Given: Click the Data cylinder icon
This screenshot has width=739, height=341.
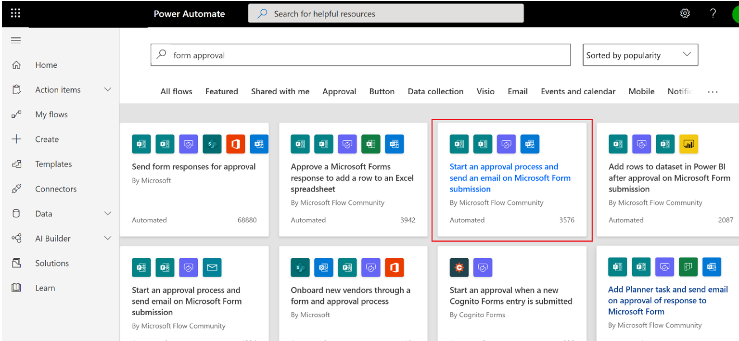Looking at the screenshot, I should [16, 214].
